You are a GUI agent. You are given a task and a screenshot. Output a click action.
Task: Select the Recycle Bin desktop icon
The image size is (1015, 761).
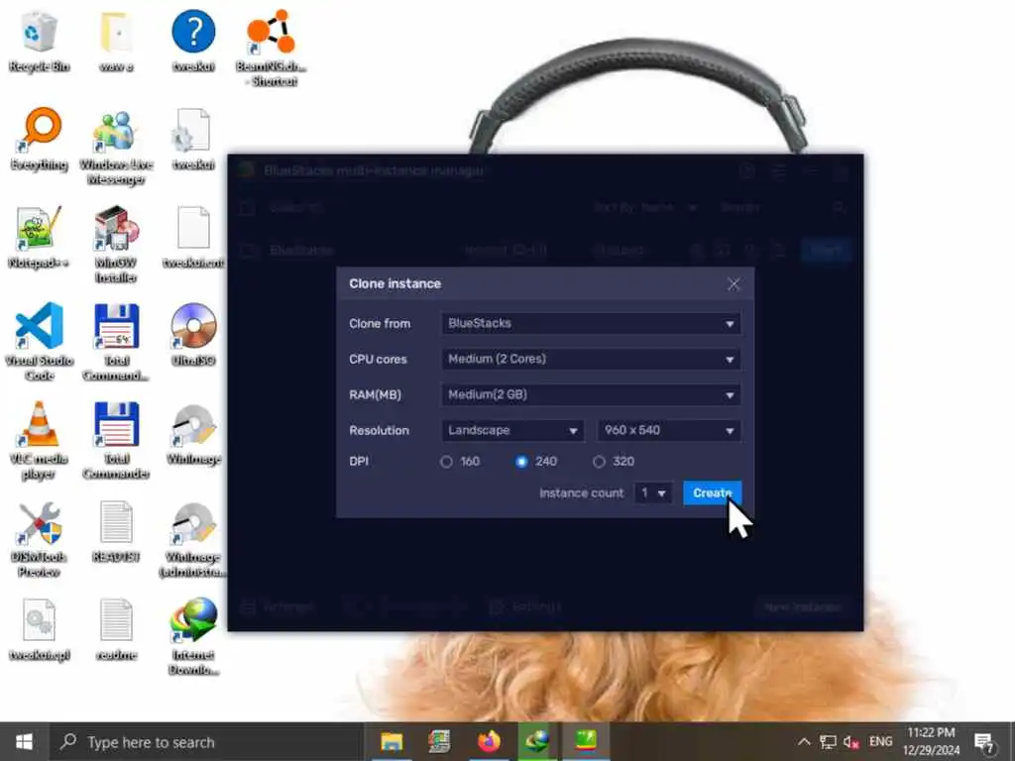pyautogui.click(x=39, y=42)
